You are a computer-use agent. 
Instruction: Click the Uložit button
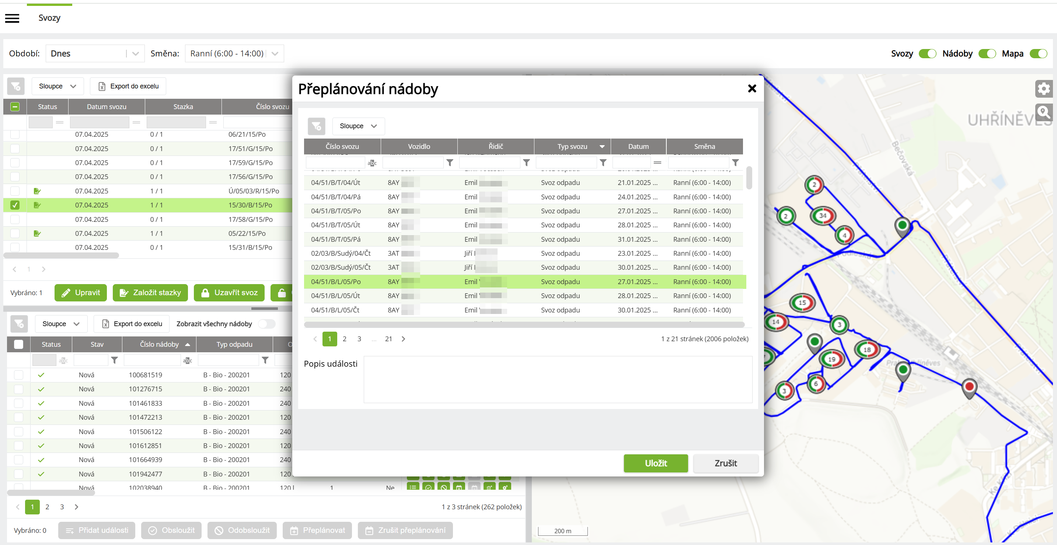pyautogui.click(x=655, y=463)
